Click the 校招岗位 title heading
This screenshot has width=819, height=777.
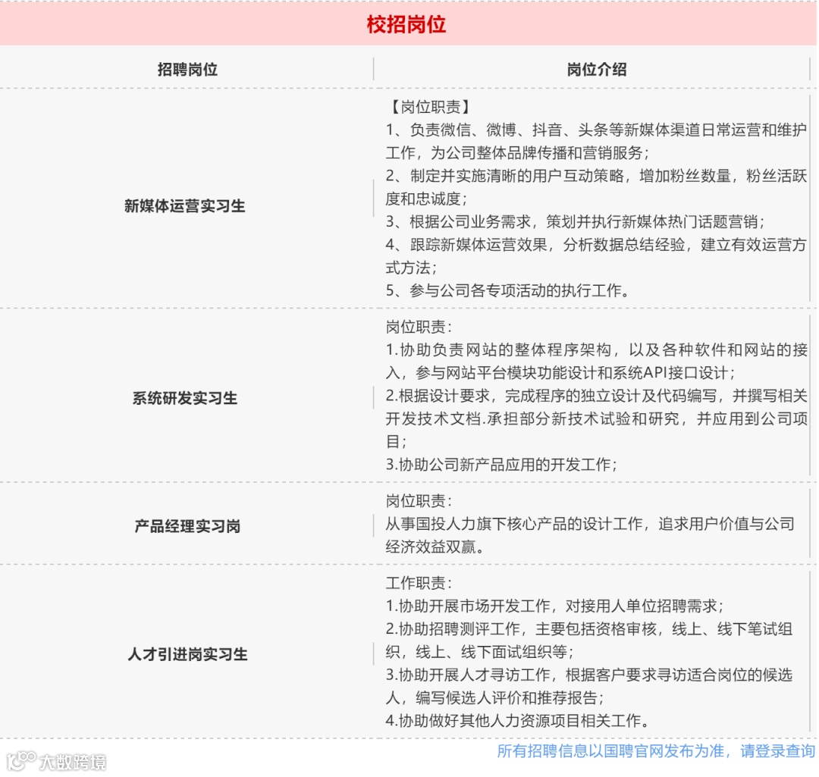pos(406,24)
